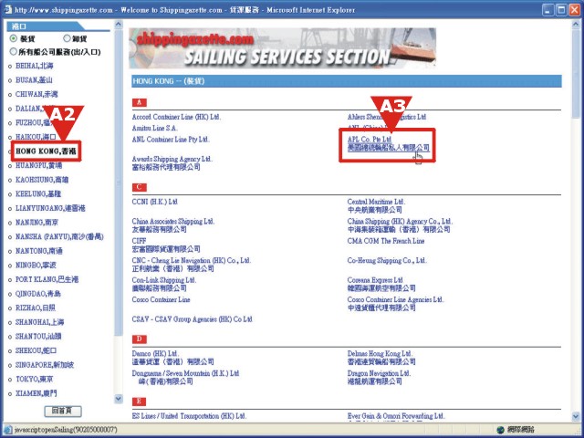Open the Accord Container Line (HK) Ltd. link

pyautogui.click(x=176, y=117)
